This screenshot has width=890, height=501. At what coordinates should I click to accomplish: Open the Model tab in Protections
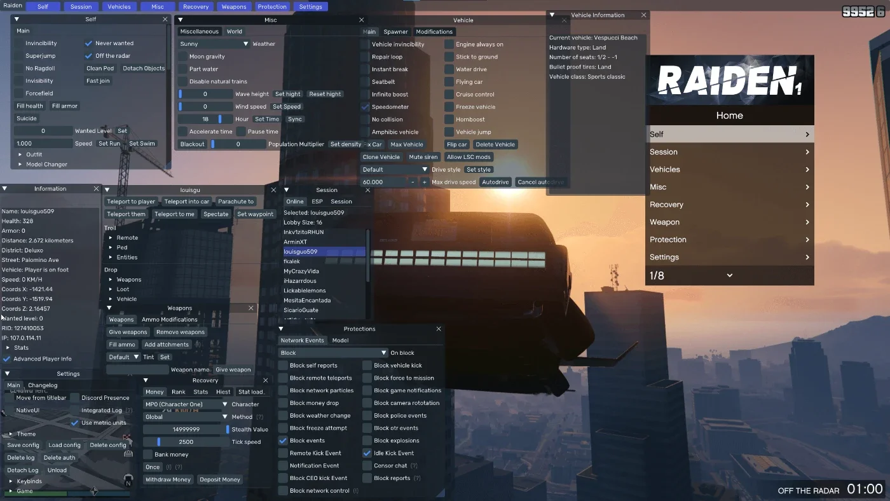pos(340,340)
